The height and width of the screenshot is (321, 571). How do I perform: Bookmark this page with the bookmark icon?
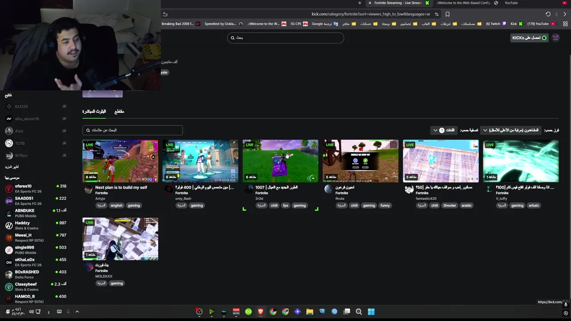pos(447,14)
